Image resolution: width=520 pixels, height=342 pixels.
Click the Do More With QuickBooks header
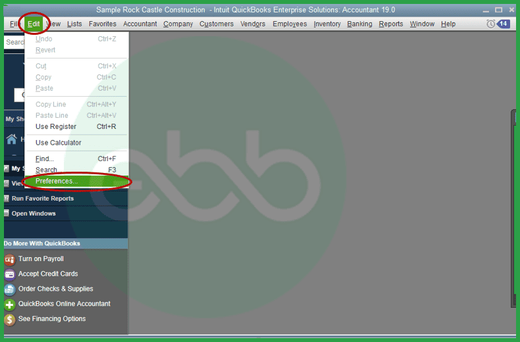[x=66, y=243]
